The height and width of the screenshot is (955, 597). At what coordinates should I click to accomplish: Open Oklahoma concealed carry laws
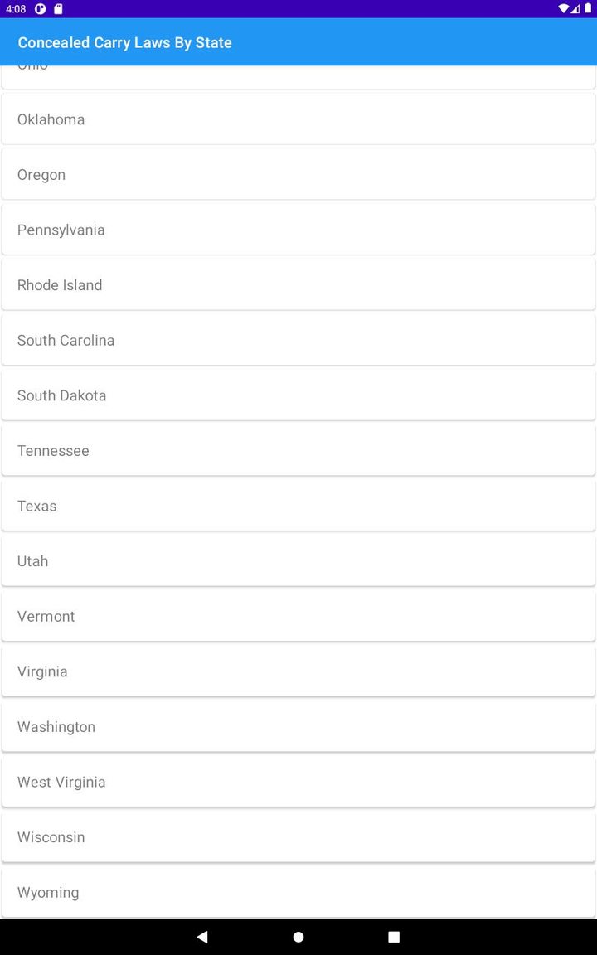(x=298, y=119)
